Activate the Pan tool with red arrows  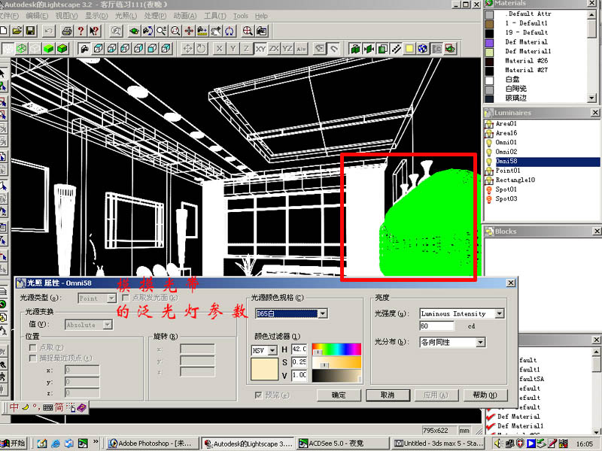click(189, 31)
